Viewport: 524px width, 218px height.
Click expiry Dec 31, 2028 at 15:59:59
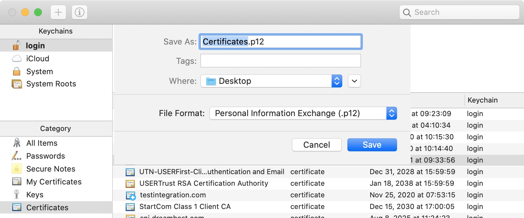412,172
